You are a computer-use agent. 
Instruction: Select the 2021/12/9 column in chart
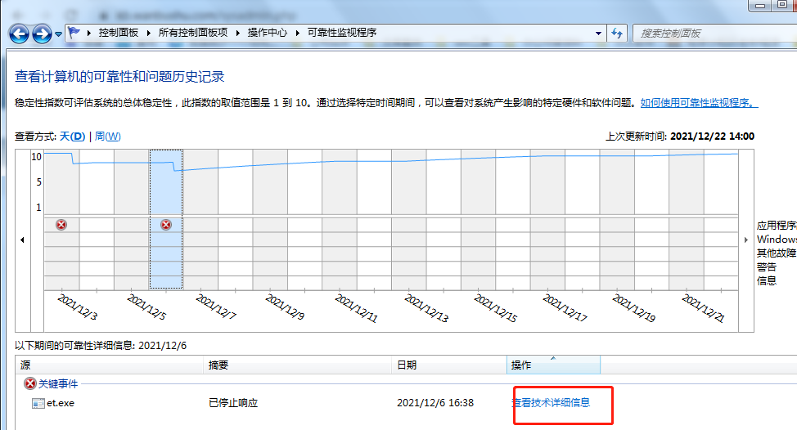(x=270, y=219)
